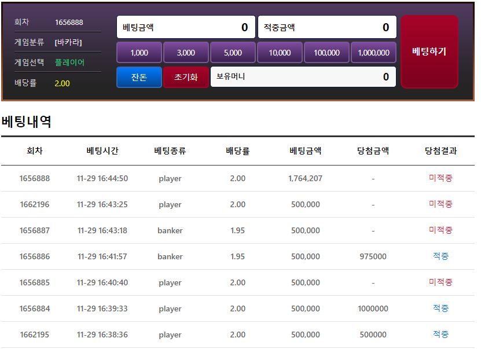481x349 pixels.
Task: Focus the 적중금액 field
Action: point(327,27)
